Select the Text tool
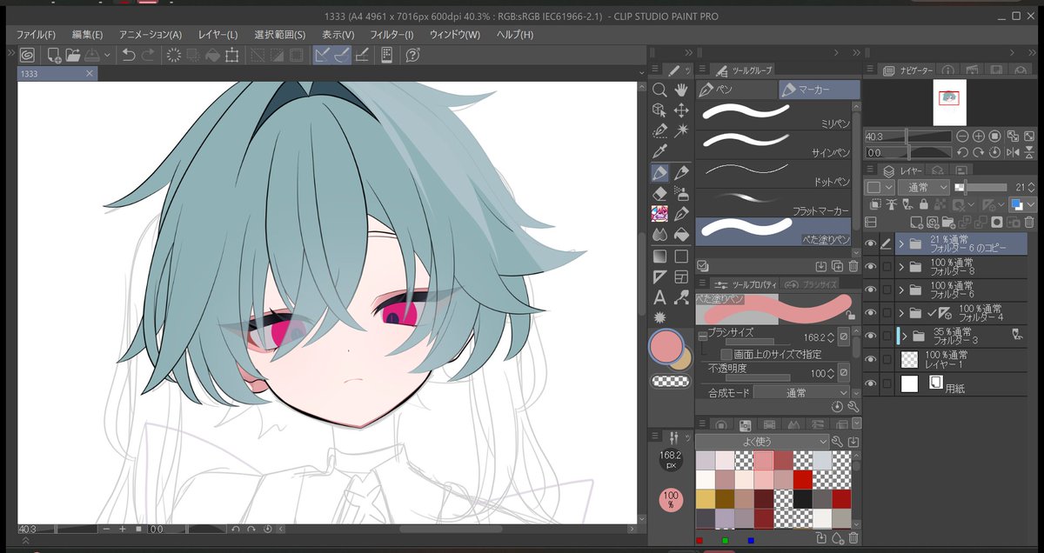This screenshot has width=1044, height=553. point(659,298)
